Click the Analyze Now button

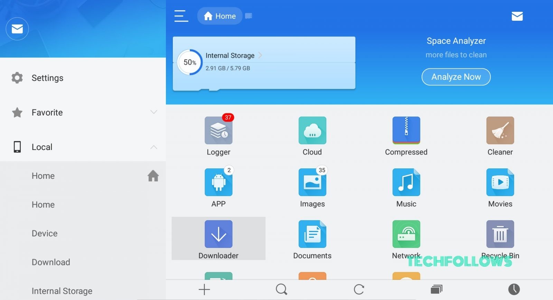(x=456, y=77)
